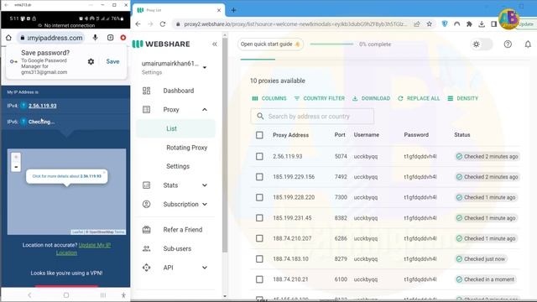Image resolution: width=537 pixels, height=302 pixels.
Task: Open Refer a Friend page
Action: pos(183,230)
